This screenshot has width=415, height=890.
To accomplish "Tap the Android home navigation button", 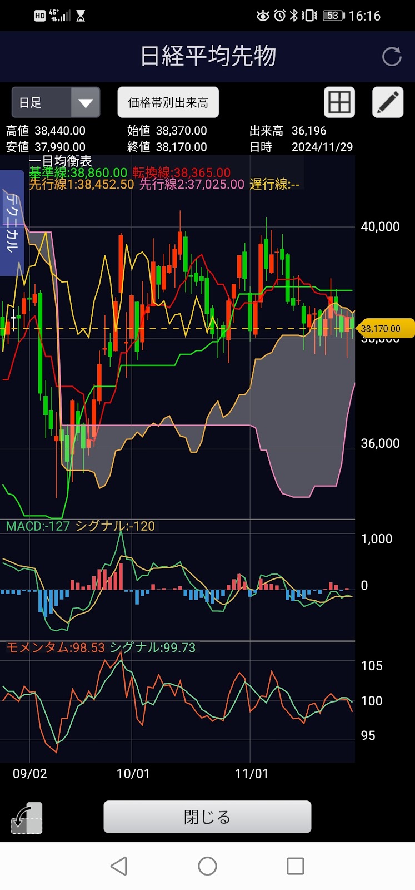I will (207, 866).
